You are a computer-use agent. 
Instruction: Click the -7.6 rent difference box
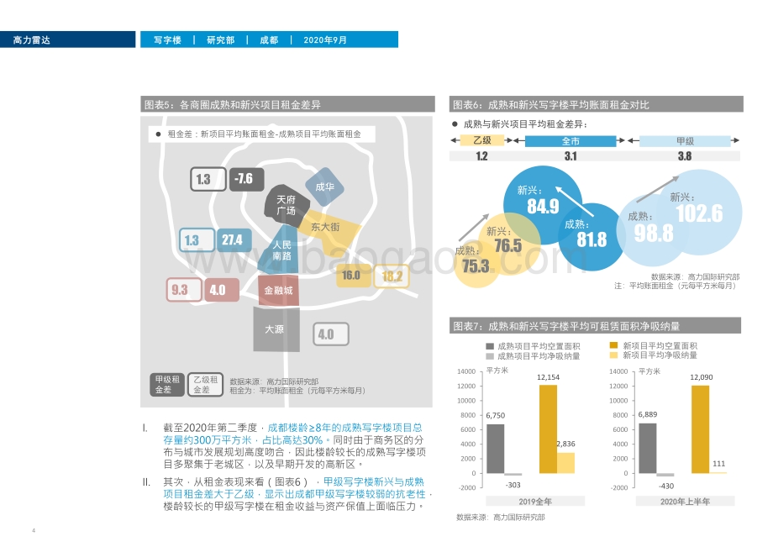click(246, 178)
